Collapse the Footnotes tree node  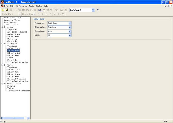(2, 65)
